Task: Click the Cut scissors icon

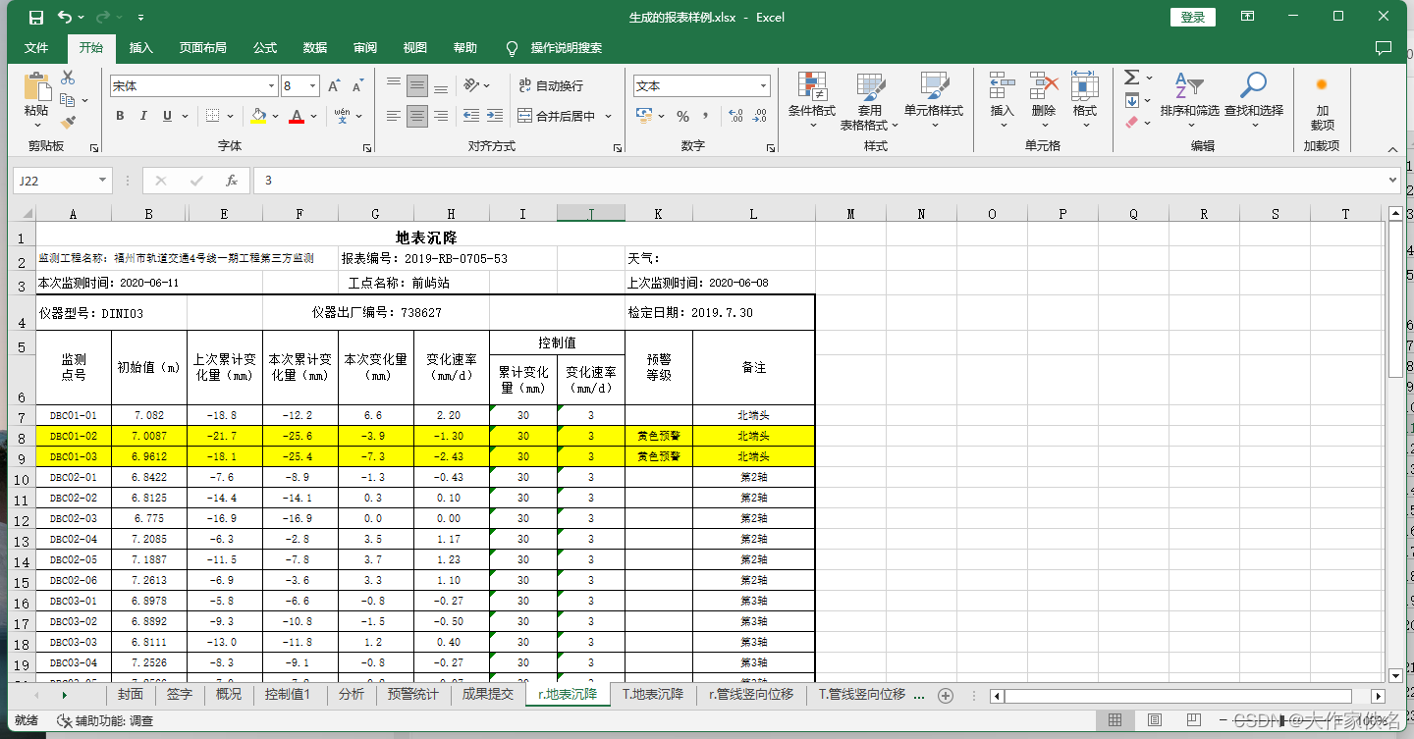Action: coord(68,78)
